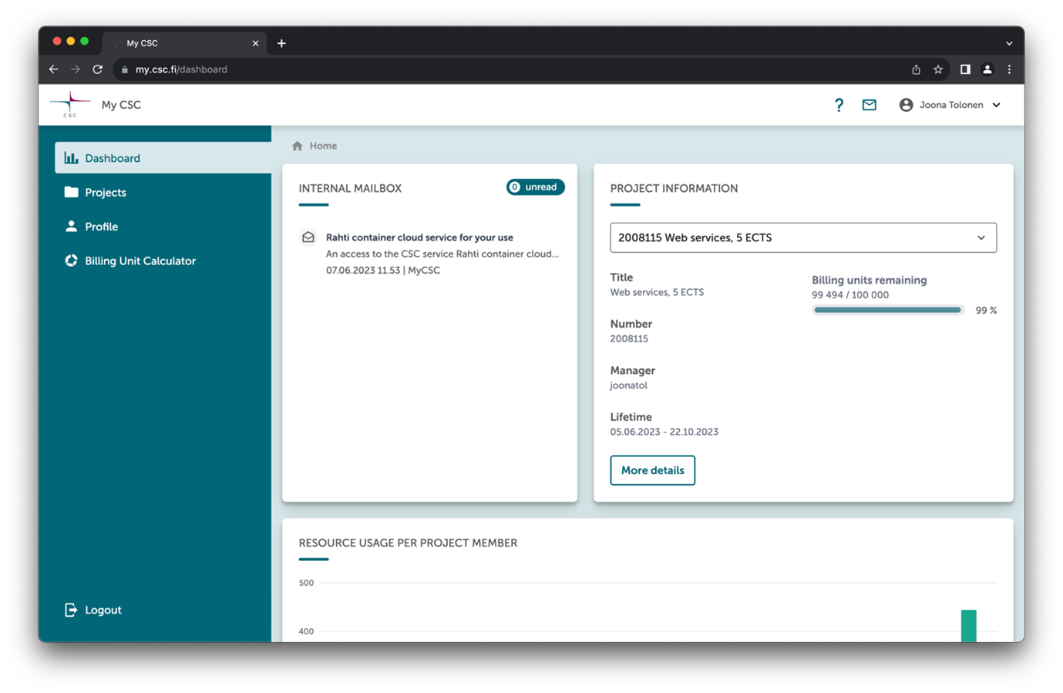Open the project selection dropdown
Viewport: 1063px width, 693px height.
(802, 237)
